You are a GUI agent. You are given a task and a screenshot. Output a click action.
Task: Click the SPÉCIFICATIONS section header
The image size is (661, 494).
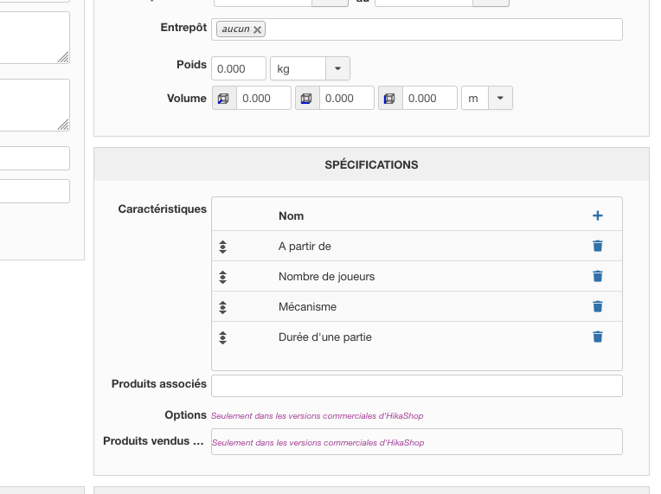[x=371, y=164]
